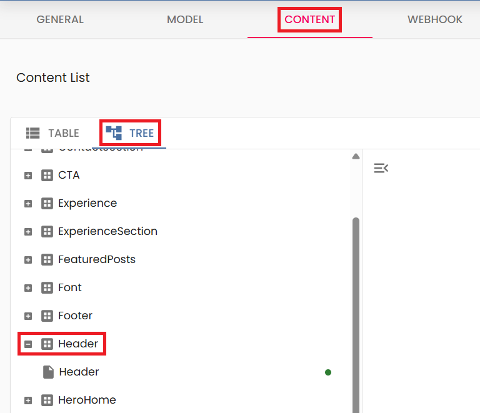
Task: Select the Header child content item
Action: [x=79, y=372]
